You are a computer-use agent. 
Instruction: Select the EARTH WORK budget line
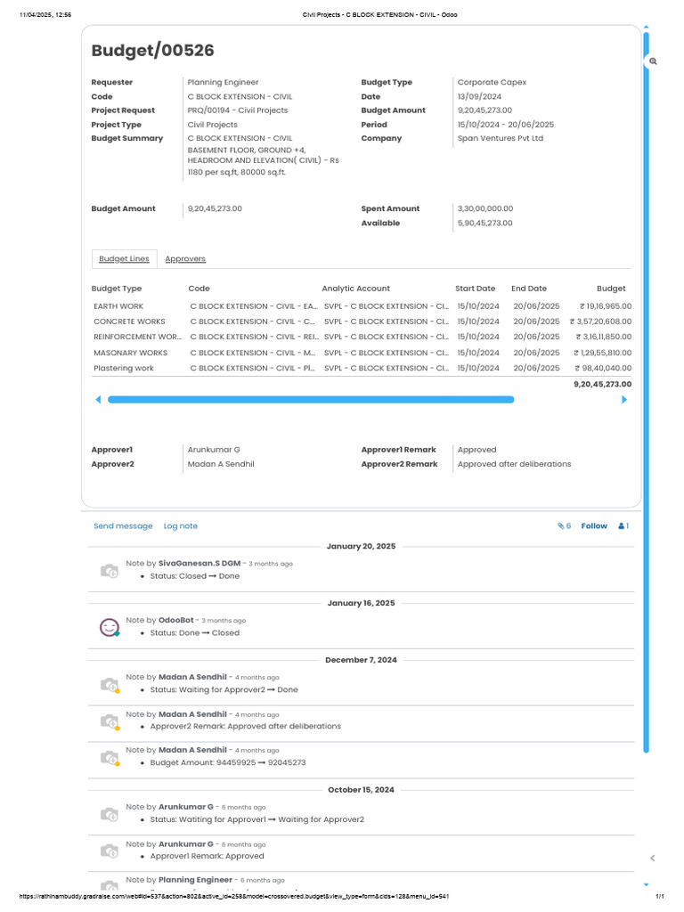[362, 306]
